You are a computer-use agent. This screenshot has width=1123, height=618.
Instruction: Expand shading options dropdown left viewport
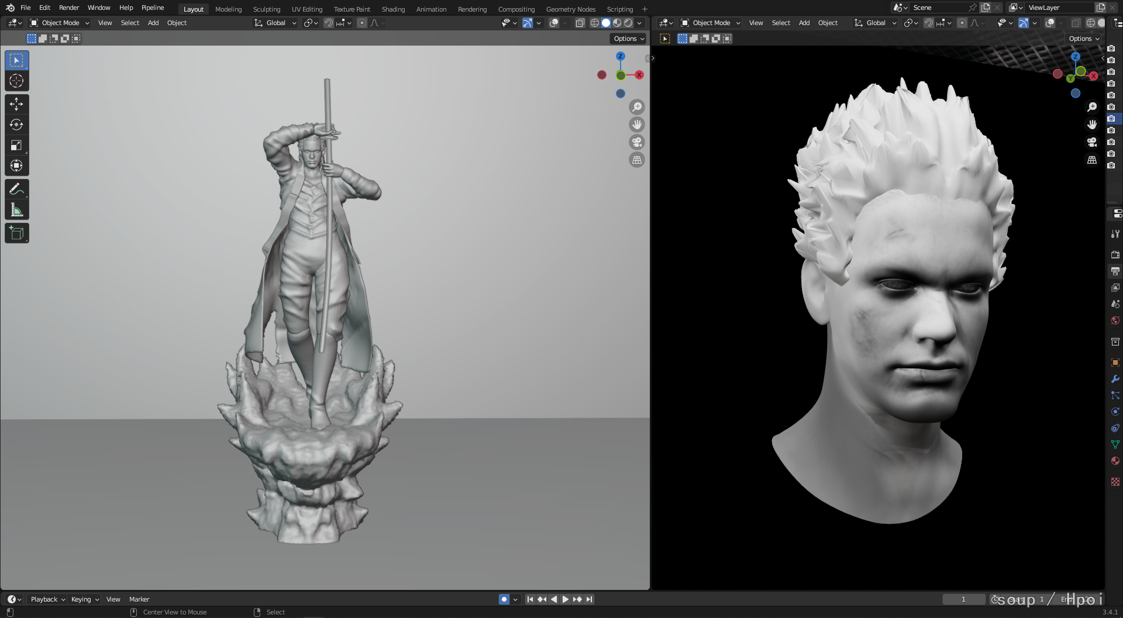click(x=640, y=23)
